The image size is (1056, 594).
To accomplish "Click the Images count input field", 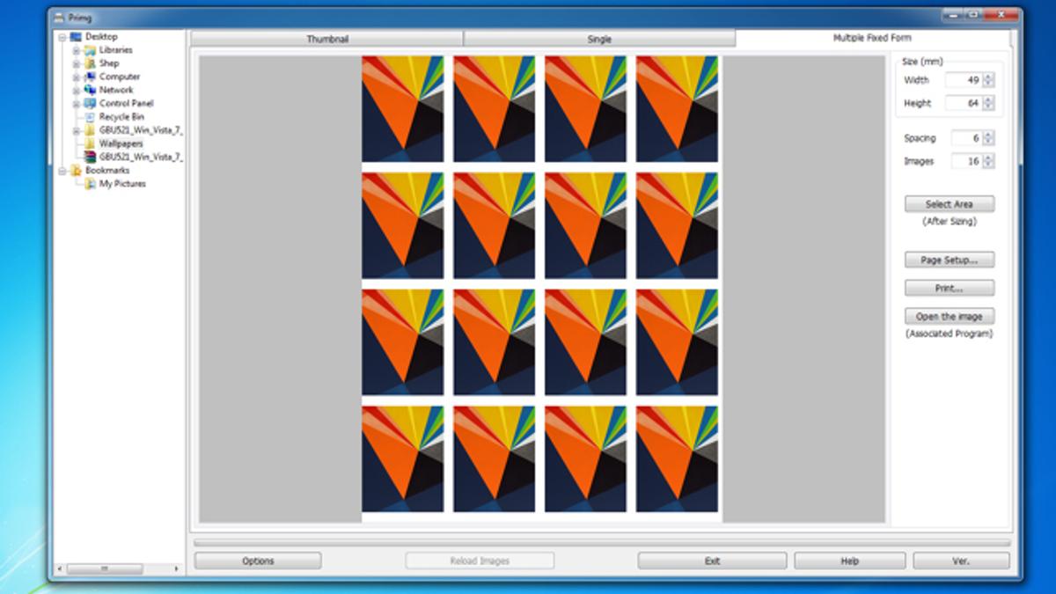I will pyautogui.click(x=966, y=161).
